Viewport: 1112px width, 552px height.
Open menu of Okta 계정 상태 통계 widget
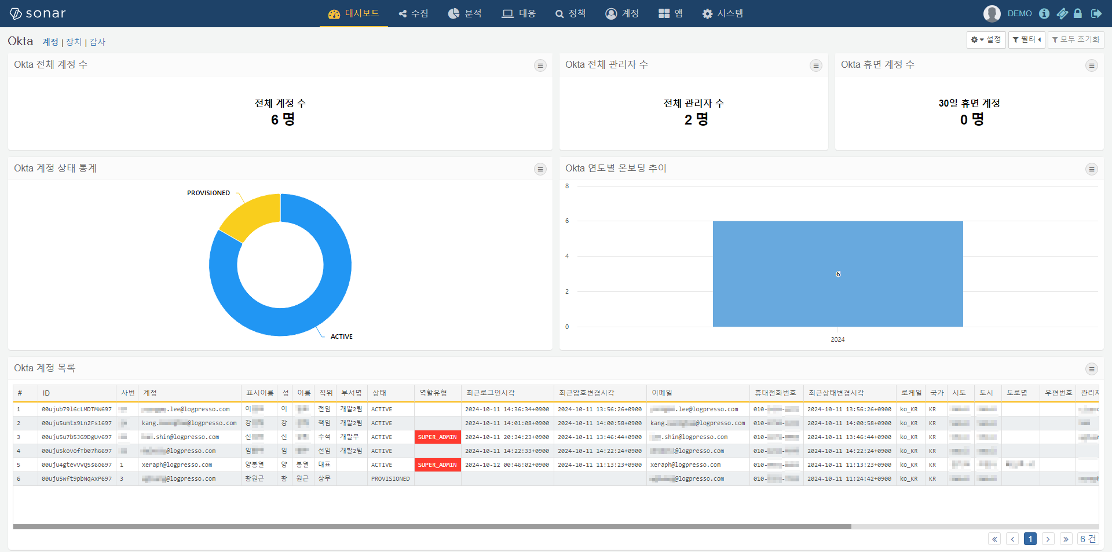coord(540,169)
